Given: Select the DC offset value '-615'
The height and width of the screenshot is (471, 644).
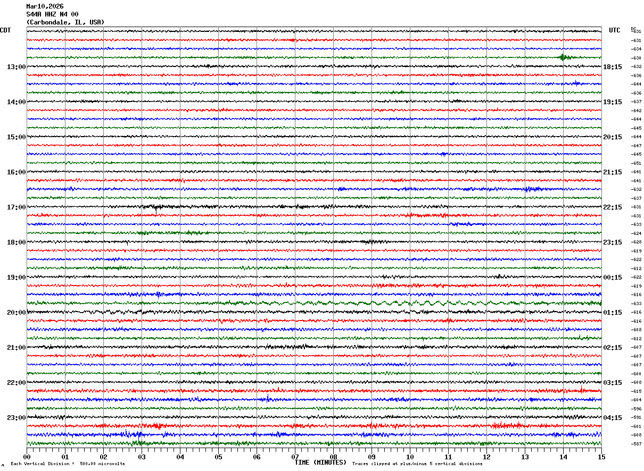Looking at the screenshot, I should coord(636,391).
